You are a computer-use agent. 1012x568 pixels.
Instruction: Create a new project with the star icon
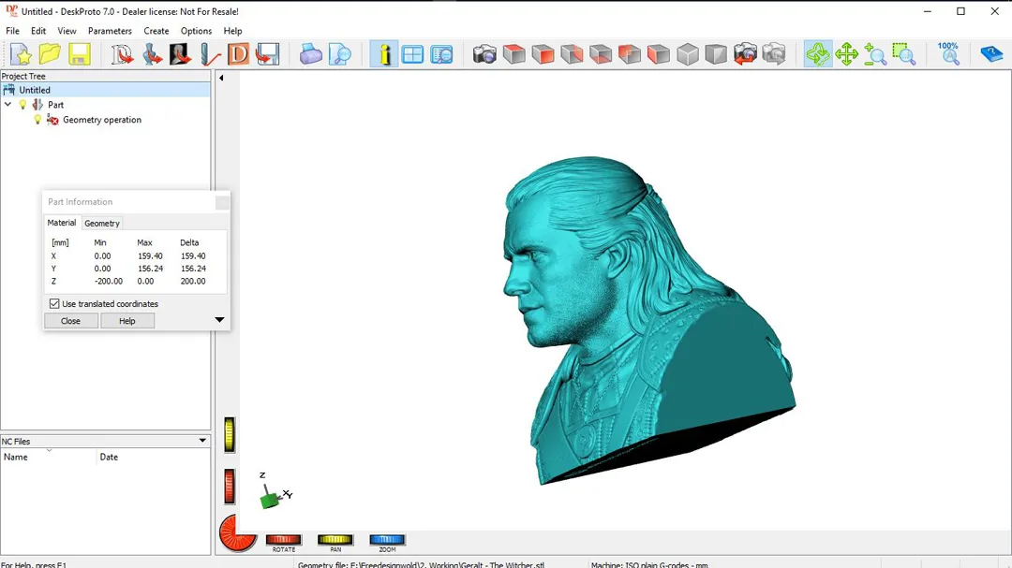pos(21,54)
